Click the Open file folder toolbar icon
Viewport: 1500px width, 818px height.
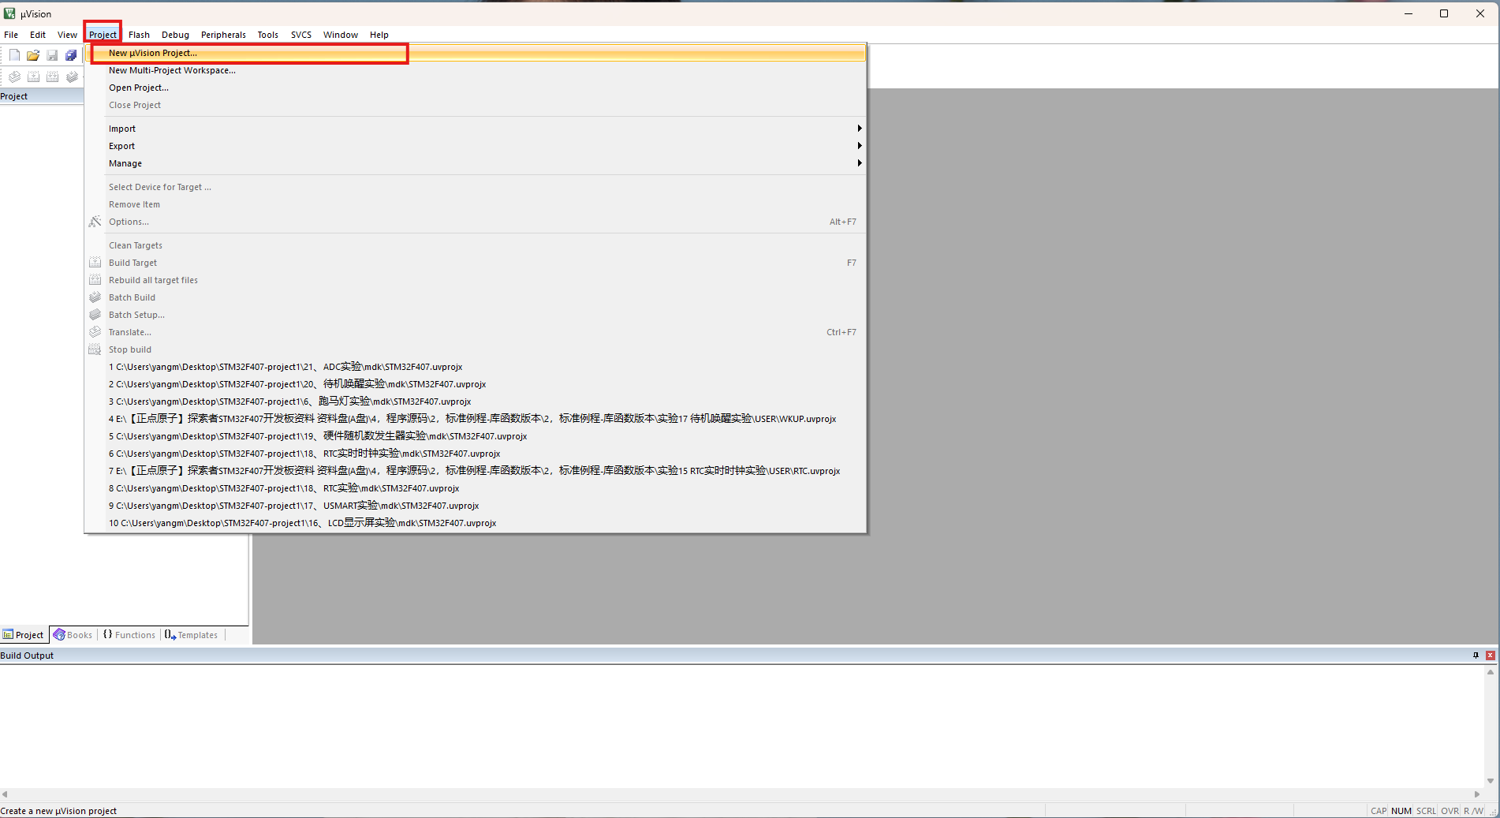[33, 55]
